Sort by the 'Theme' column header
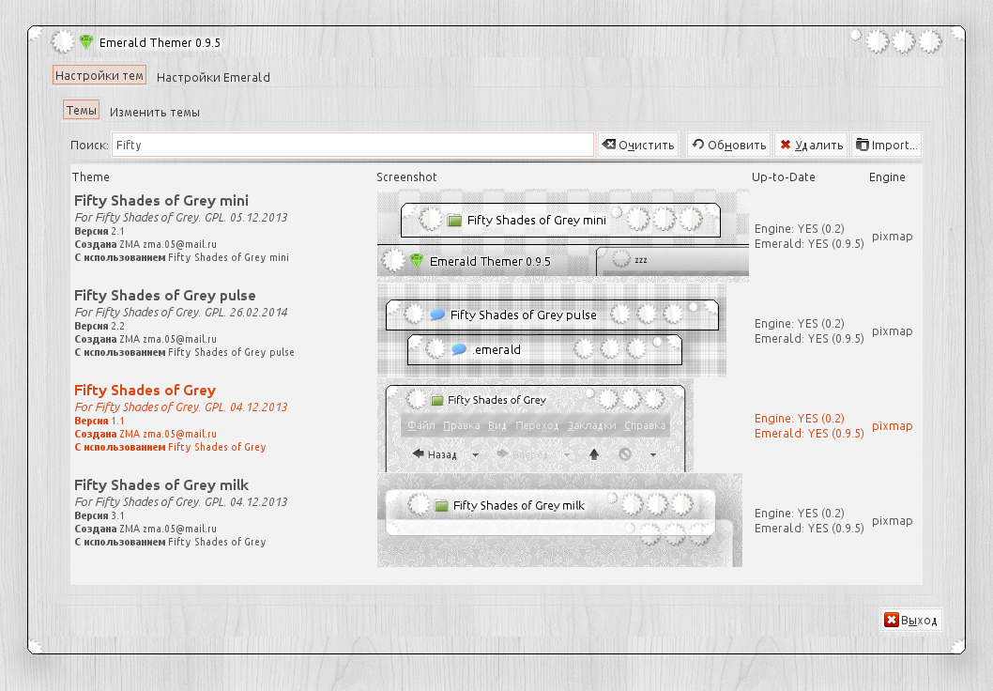The width and height of the screenshot is (993, 691). (x=90, y=177)
